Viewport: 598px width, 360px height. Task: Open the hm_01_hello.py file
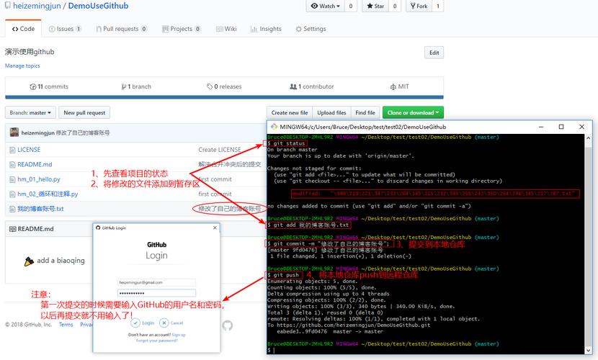38,179
